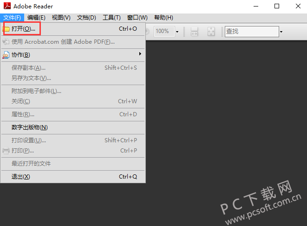307x226 pixels.
Task: Choose 附加到电子邮件(L)... entry
Action: click(x=73, y=91)
